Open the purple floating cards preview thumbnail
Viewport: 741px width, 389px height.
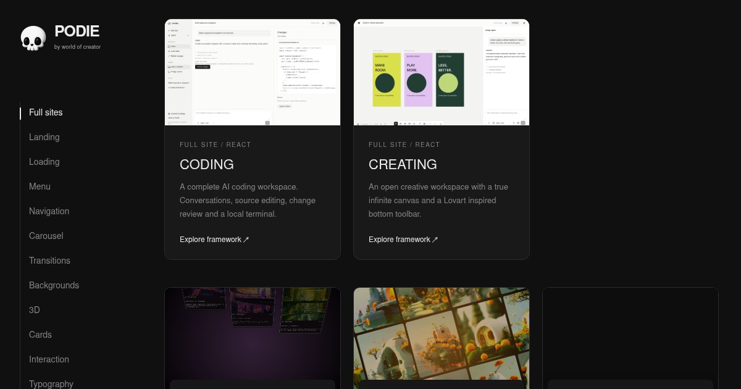[253, 333]
